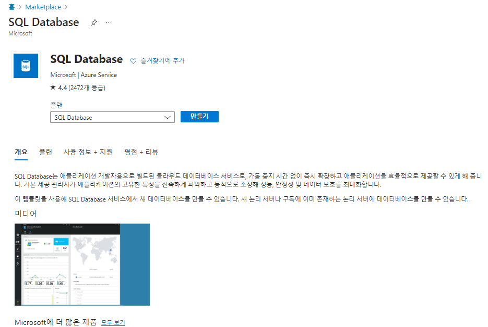Click Microsoft에 더 많은 제품 heading
The height and width of the screenshot is (327, 488).
pyautogui.click(x=56, y=322)
